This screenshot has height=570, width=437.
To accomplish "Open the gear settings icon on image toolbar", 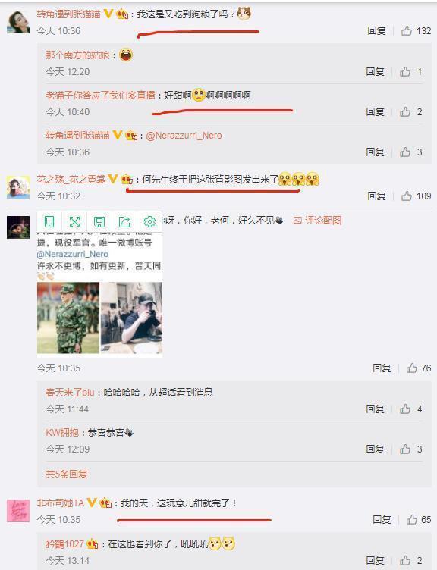I will [x=149, y=221].
